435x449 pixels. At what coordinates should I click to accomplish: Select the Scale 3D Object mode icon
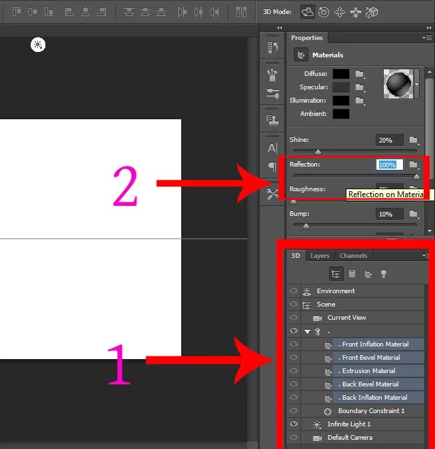click(372, 12)
